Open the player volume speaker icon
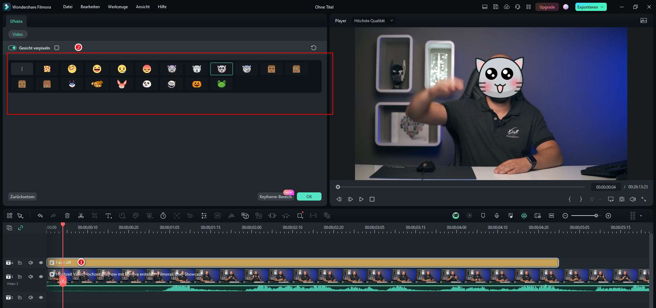Viewport: 656px width, 308px height. click(633, 199)
